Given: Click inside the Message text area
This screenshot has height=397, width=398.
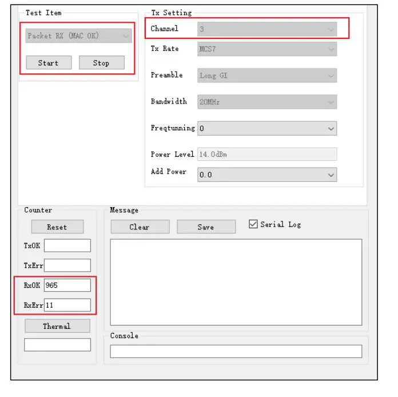Looking at the screenshot, I should tap(236, 282).
